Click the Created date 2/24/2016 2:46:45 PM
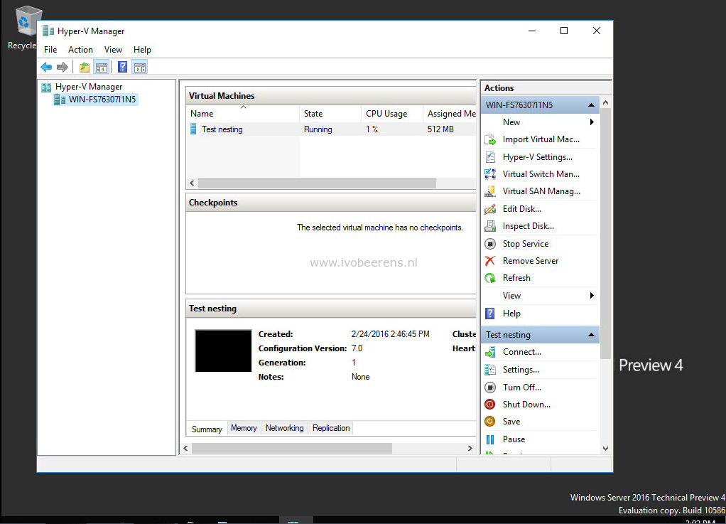 coord(390,334)
